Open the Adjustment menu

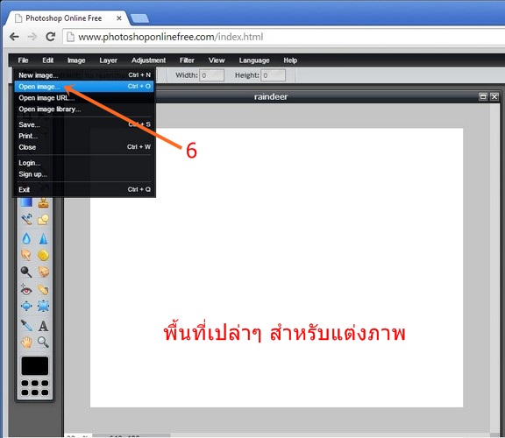(x=148, y=60)
